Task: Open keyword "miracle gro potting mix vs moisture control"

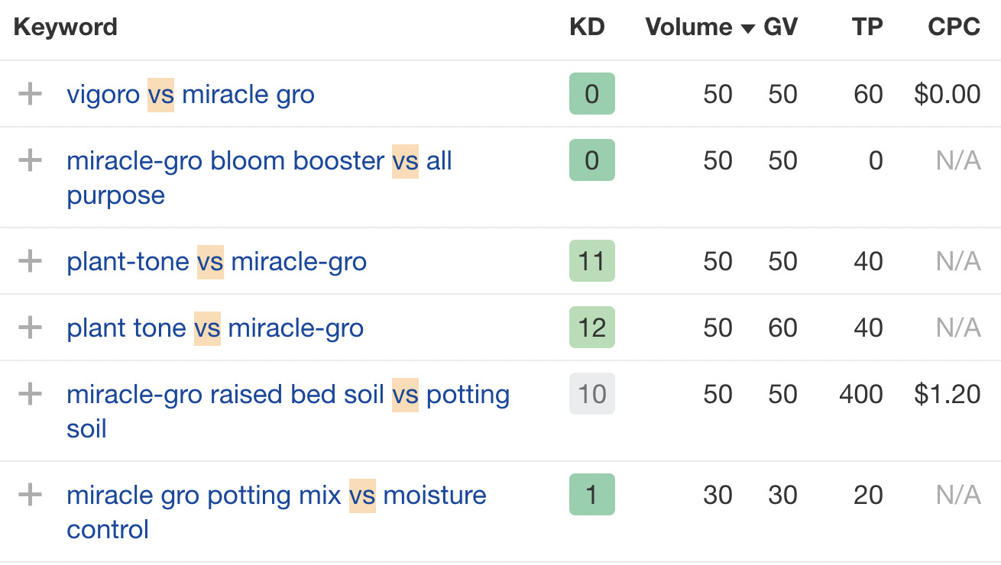Action: point(276,495)
